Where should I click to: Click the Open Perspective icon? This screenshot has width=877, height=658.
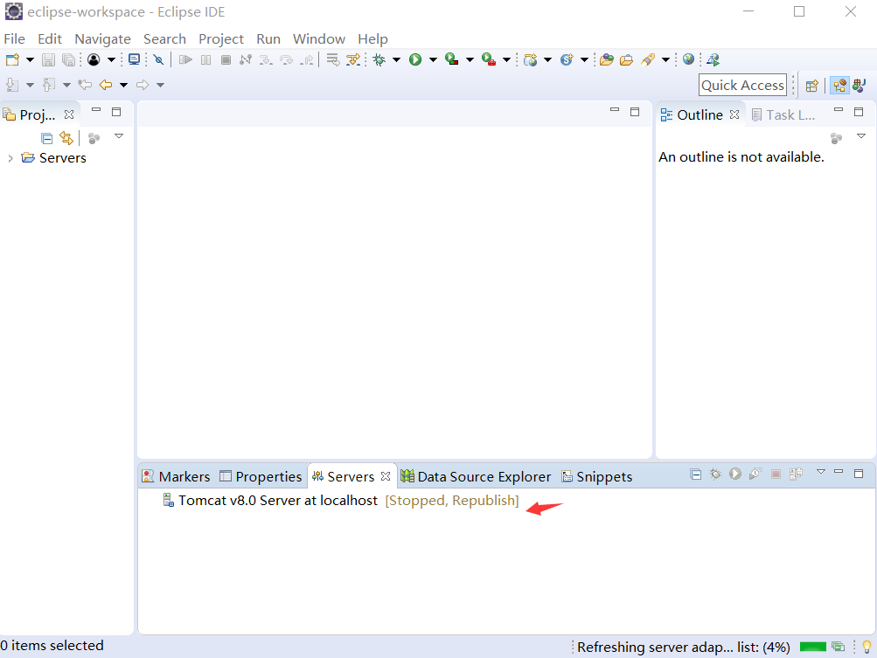pos(812,86)
